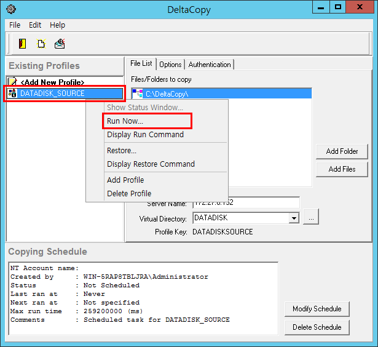Expand the Virtual Directory dropdown arrow
Image resolution: width=378 pixels, height=347 pixels.
click(x=294, y=218)
